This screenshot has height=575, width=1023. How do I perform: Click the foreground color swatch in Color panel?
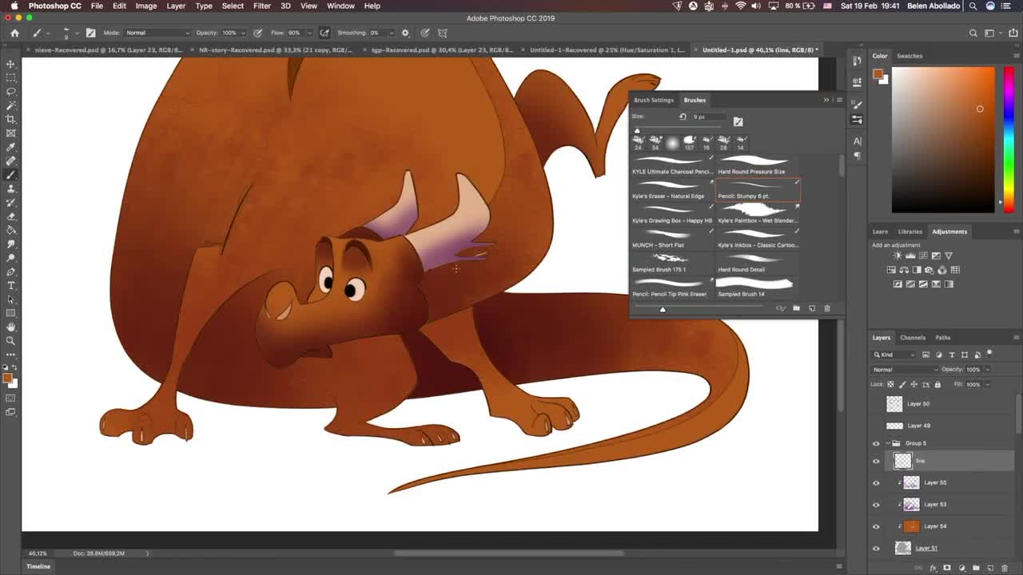(878, 74)
